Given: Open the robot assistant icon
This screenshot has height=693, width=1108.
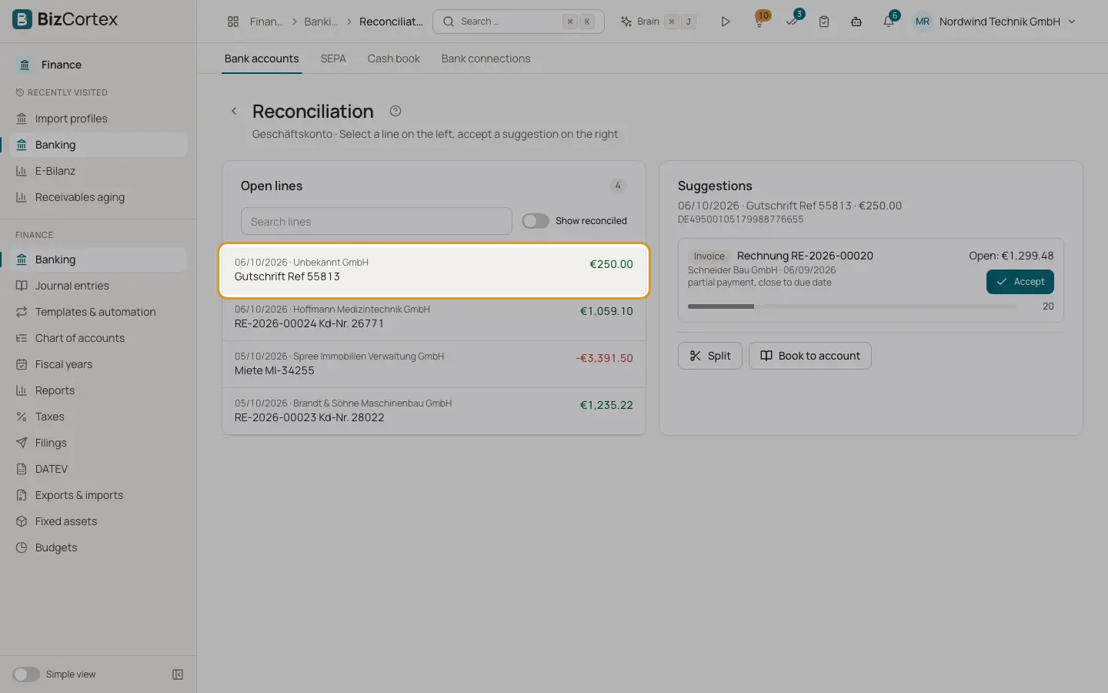Looking at the screenshot, I should coord(856,22).
